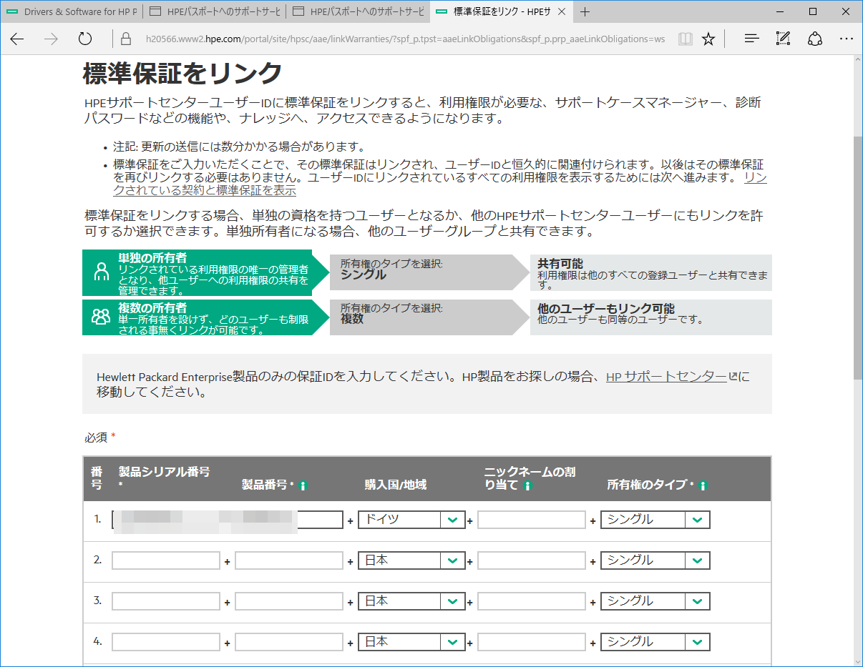Switch to third tab HPEパスポートへのサポートサービ
This screenshot has height=667, width=863.
point(358,11)
